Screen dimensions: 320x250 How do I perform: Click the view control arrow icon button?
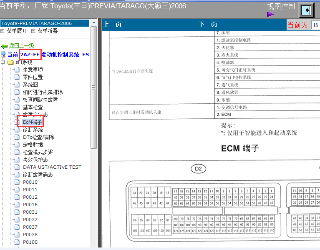[307, 10]
